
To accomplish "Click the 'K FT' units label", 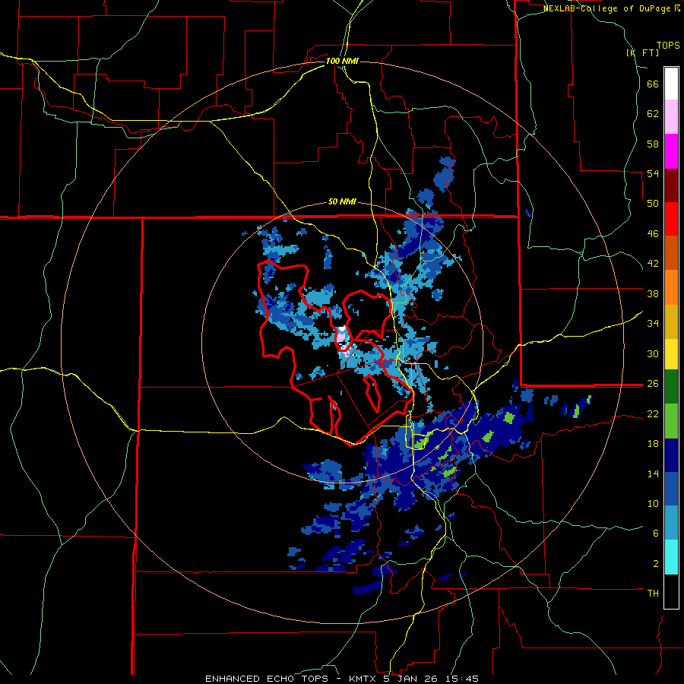I will [642, 52].
